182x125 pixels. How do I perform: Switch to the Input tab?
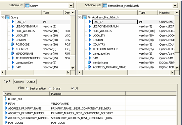coord(7,81)
